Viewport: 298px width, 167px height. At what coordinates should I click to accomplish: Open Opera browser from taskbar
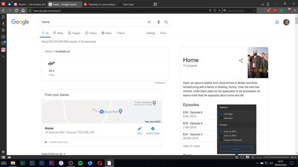[x=100, y=163]
